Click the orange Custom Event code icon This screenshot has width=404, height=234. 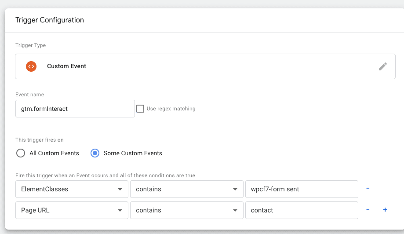pyautogui.click(x=31, y=66)
